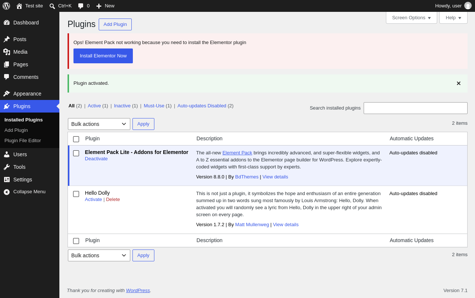Viewport: 475px width, 298px height.
Task: Click the Plugins plug icon
Action: pyautogui.click(x=7, y=106)
